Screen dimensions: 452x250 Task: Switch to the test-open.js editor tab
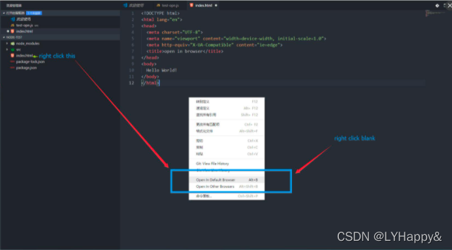168,5
